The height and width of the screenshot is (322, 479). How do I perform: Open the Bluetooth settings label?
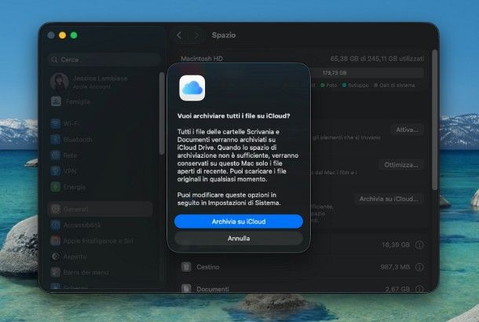78,140
